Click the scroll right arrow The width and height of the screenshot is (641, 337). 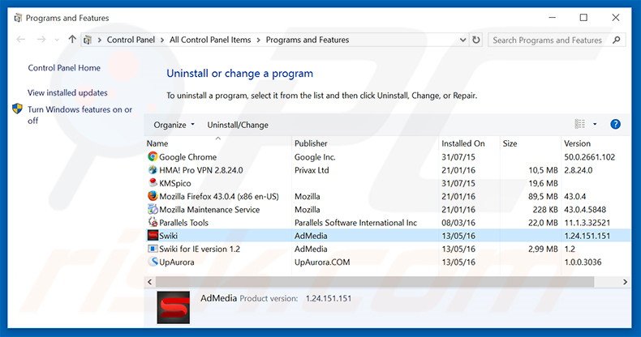pos(625,282)
